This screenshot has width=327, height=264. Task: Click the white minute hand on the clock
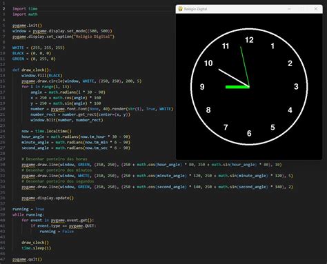233,77
